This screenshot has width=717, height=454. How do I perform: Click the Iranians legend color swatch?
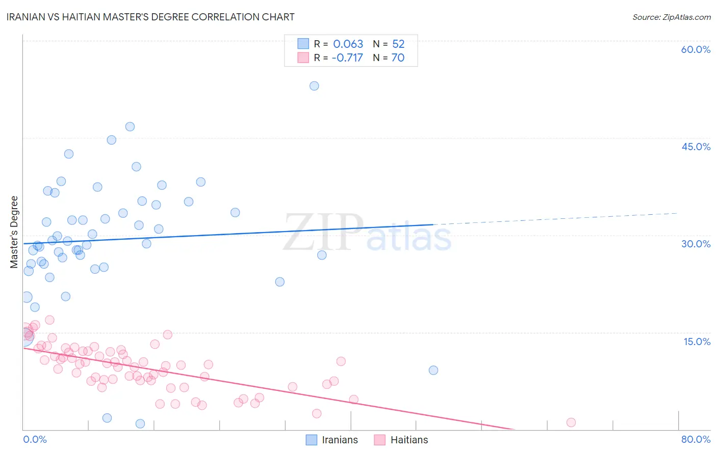tap(312, 440)
